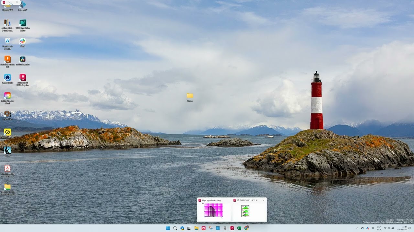Select the VSDC Free Video Editor shortcut
This screenshot has height=232, width=414.
coord(23,25)
